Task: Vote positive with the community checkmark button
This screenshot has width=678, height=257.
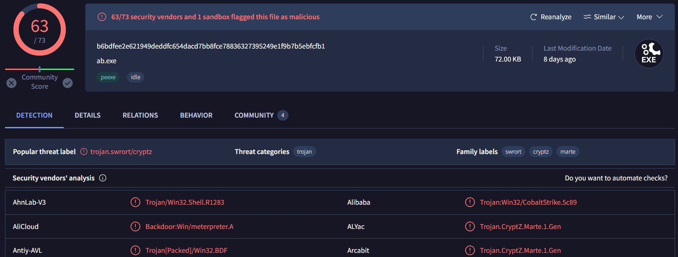Action: (68, 83)
